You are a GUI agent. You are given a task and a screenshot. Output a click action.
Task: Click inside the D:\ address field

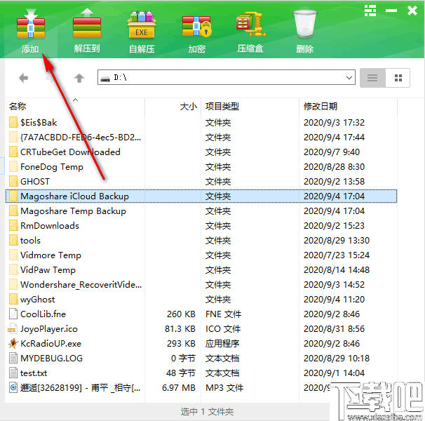(x=227, y=78)
